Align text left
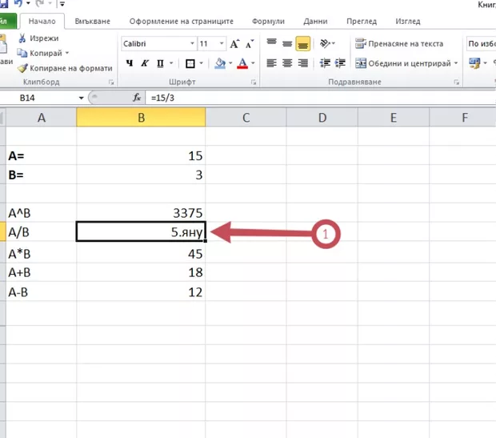 pos(271,63)
